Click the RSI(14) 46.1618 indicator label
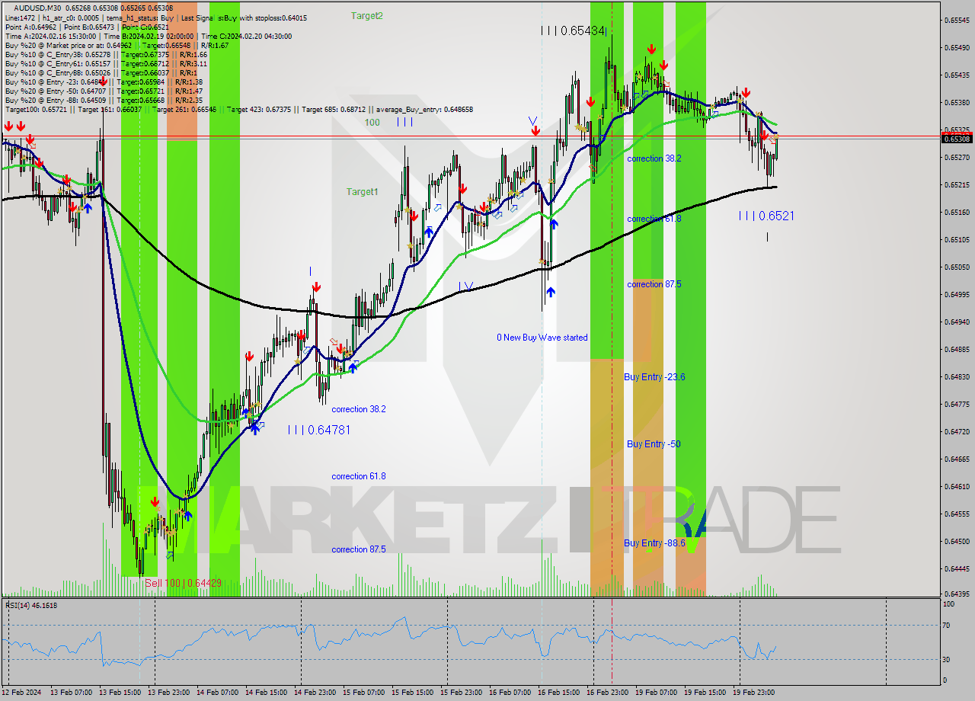Screen dimensions: 975x701 pos(31,605)
